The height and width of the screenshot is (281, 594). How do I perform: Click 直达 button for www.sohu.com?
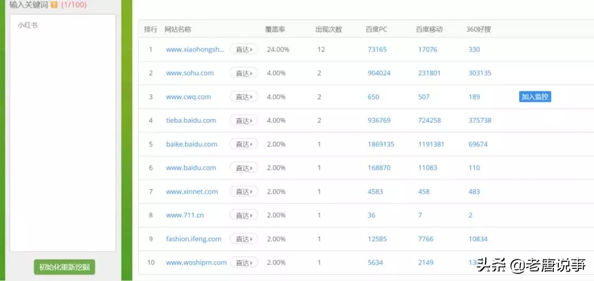tap(244, 73)
